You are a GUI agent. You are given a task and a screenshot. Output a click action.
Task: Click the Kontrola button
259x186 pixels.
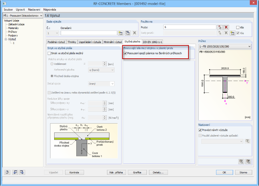[74, 172]
